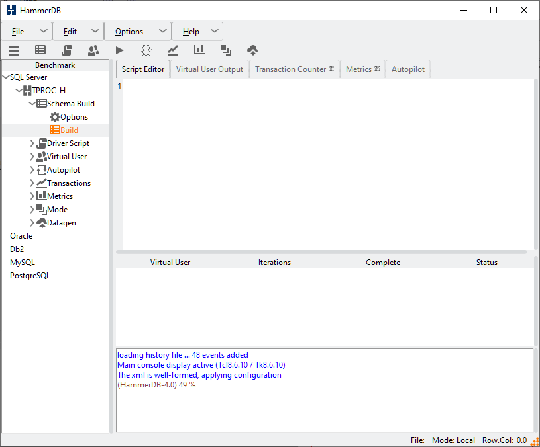Collapse the Schema Build tree node
The width and height of the screenshot is (540, 447).
point(32,104)
